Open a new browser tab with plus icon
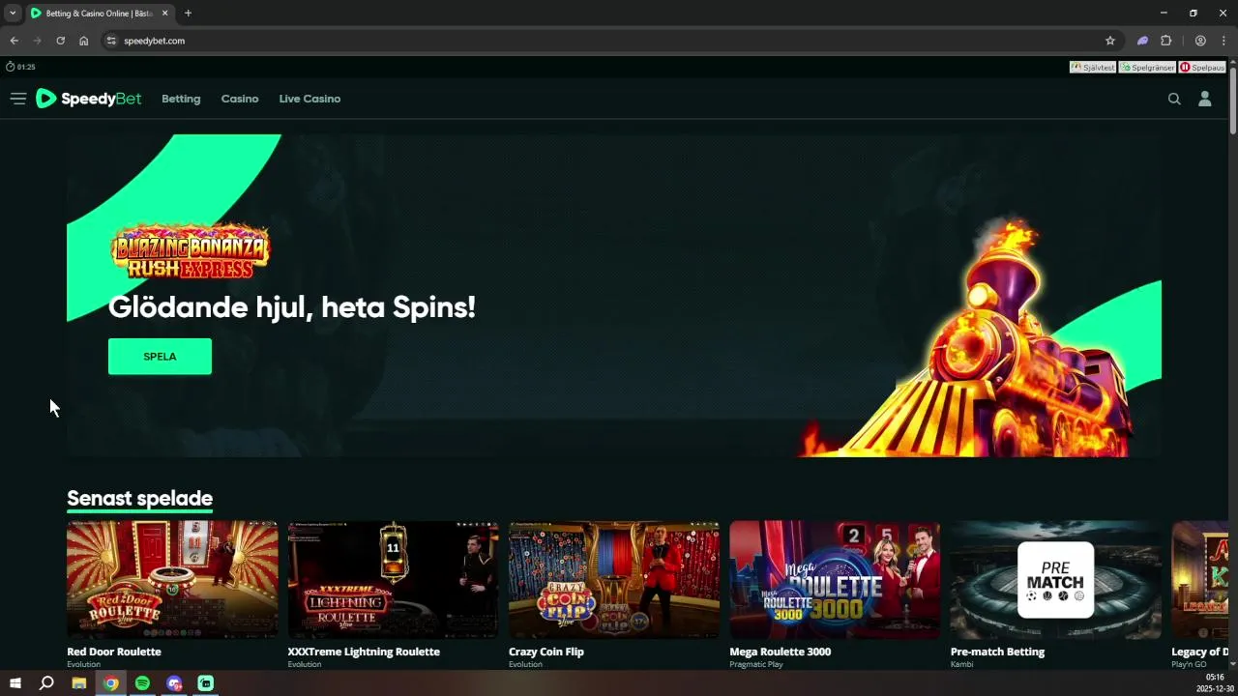The image size is (1238, 696). coord(188,14)
